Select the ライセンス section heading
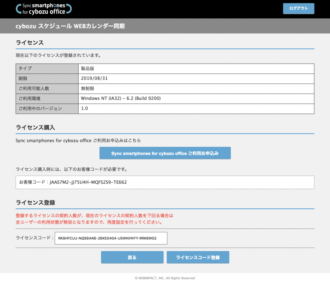The height and width of the screenshot is (283, 330). (x=30, y=43)
